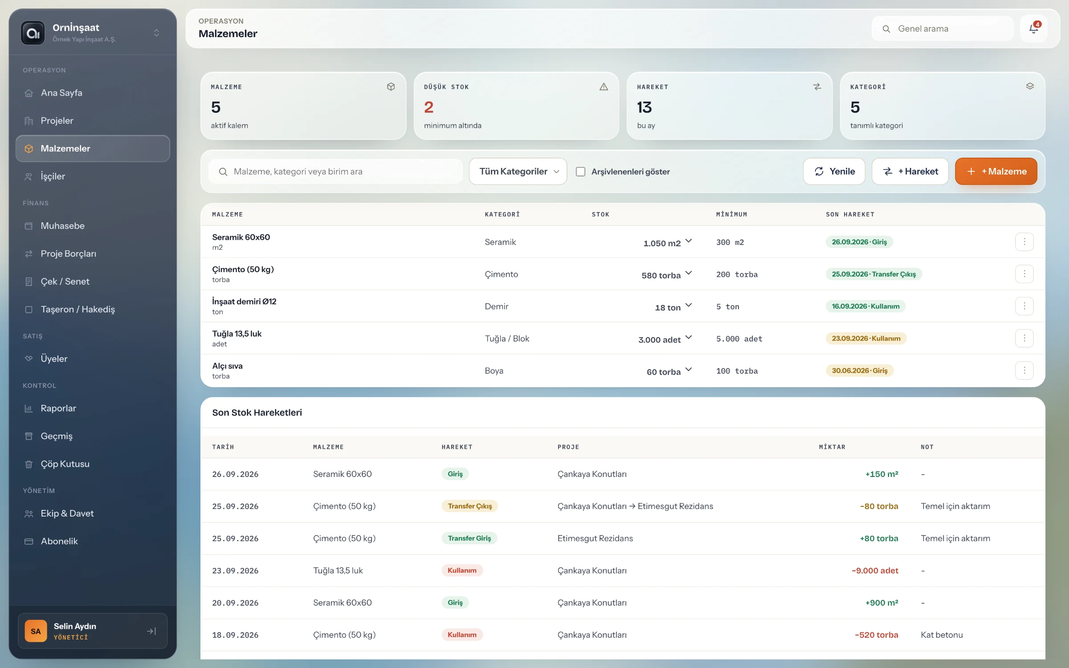Expand the Orninşaat company switcher
The height and width of the screenshot is (668, 1069).
pos(156,33)
